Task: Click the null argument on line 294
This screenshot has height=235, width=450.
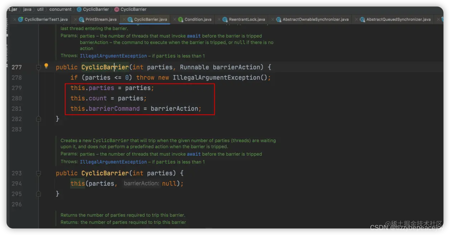Action: [169, 184]
